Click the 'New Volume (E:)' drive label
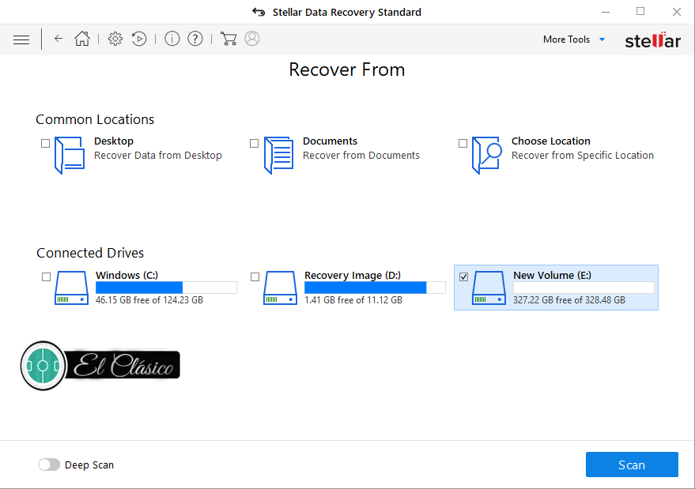 pos(552,275)
